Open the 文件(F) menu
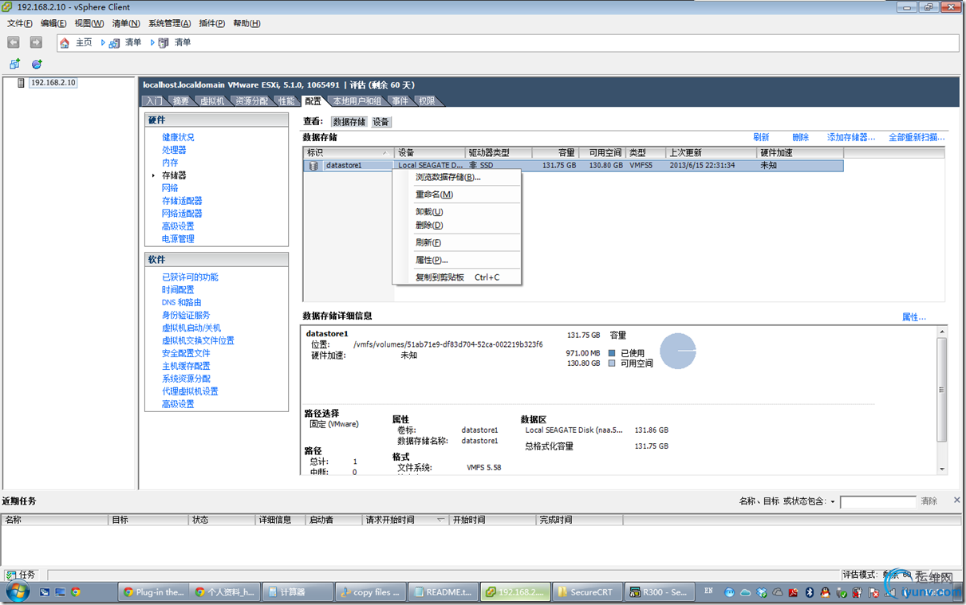 tap(19, 23)
